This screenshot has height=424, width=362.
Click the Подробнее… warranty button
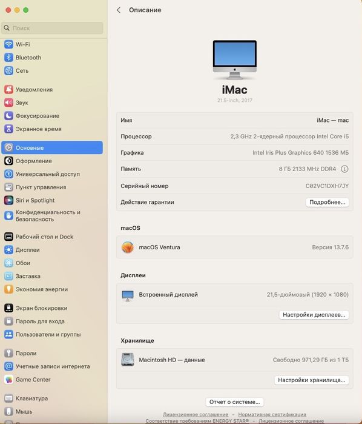327,202
